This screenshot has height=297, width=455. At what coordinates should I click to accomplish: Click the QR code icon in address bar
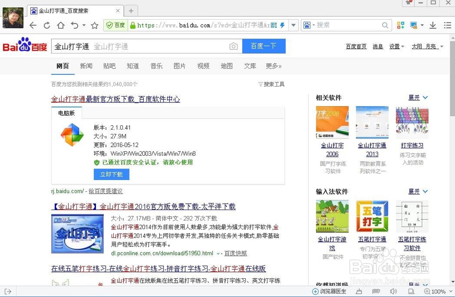273,26
